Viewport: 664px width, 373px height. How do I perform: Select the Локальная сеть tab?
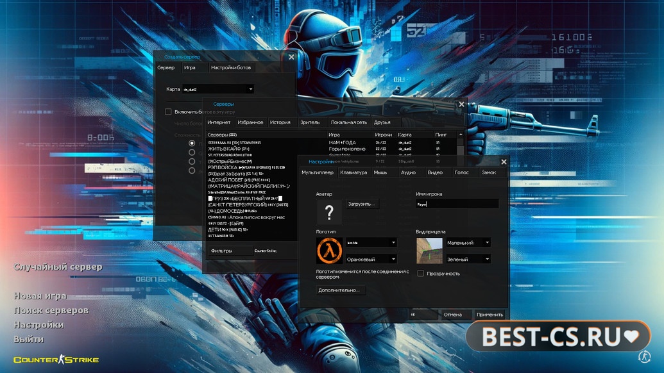pyautogui.click(x=349, y=122)
